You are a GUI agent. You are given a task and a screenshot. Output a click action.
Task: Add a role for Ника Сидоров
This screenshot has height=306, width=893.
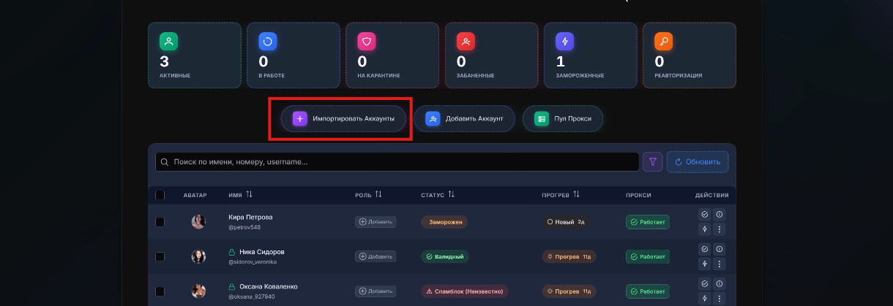375,256
